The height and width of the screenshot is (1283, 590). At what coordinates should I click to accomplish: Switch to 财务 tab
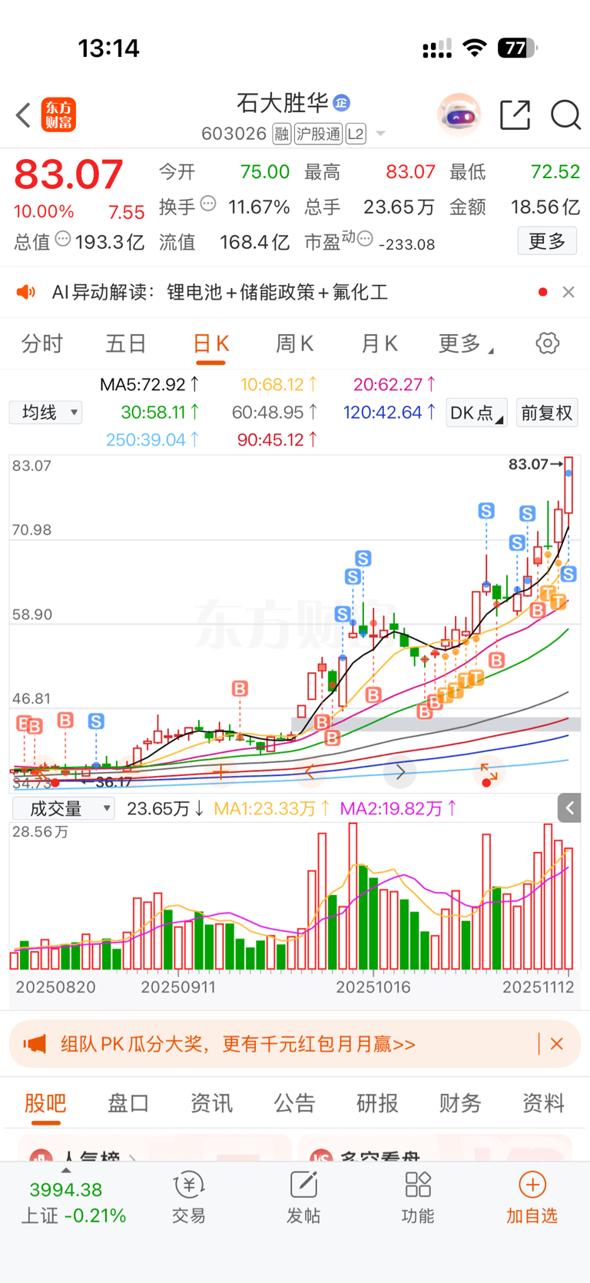coord(460,1103)
